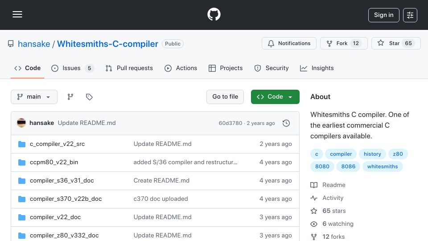Click the star icon beside 65 stars
The width and height of the screenshot is (428, 241).
tap(314, 211)
